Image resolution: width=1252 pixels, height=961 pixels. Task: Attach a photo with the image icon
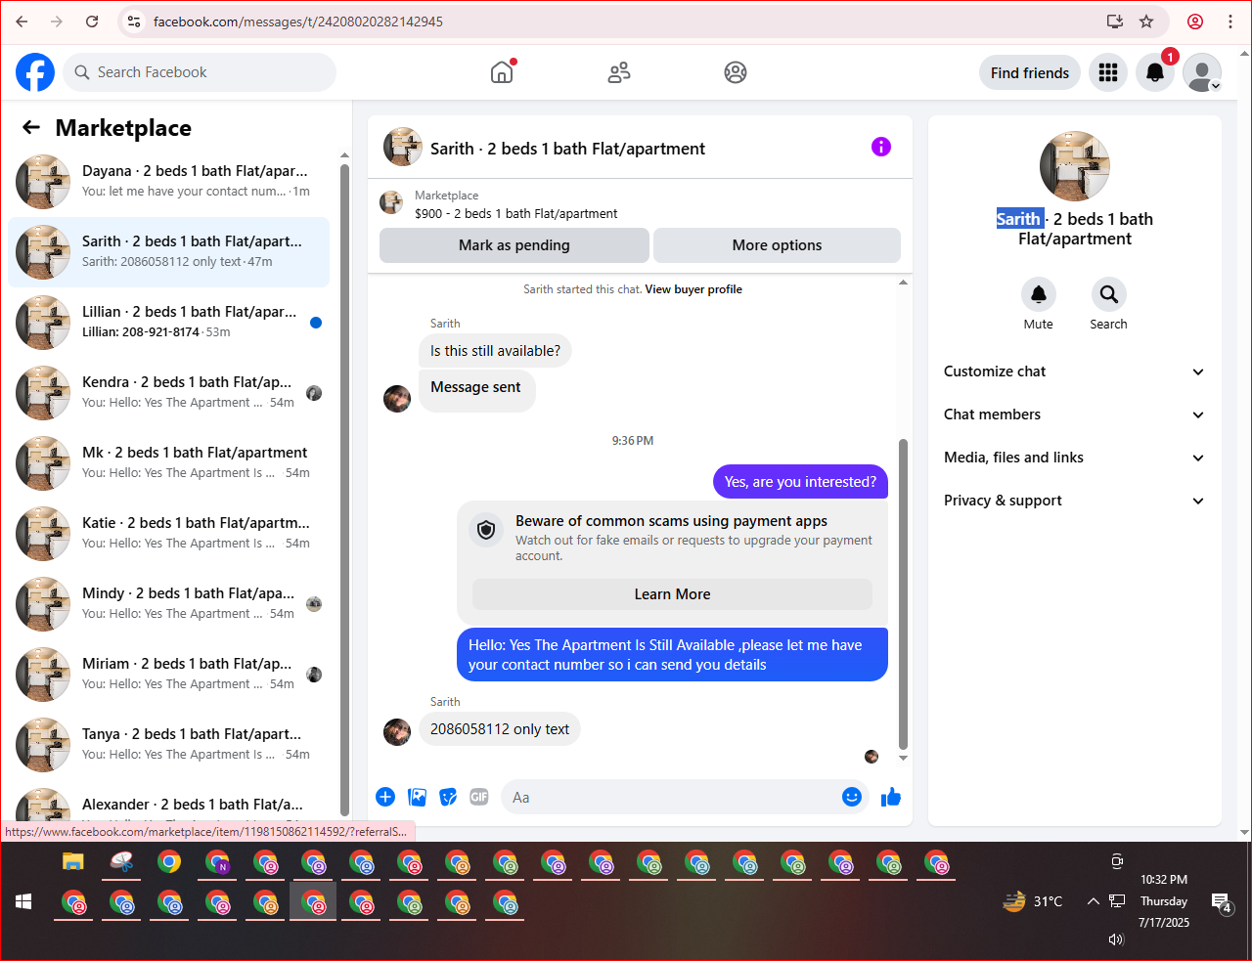[x=418, y=797]
